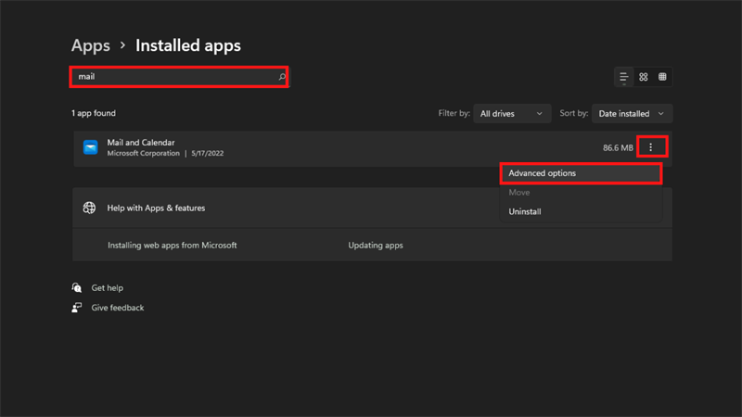
Task: Go back to Apps via the breadcrumb
Action: pos(91,45)
